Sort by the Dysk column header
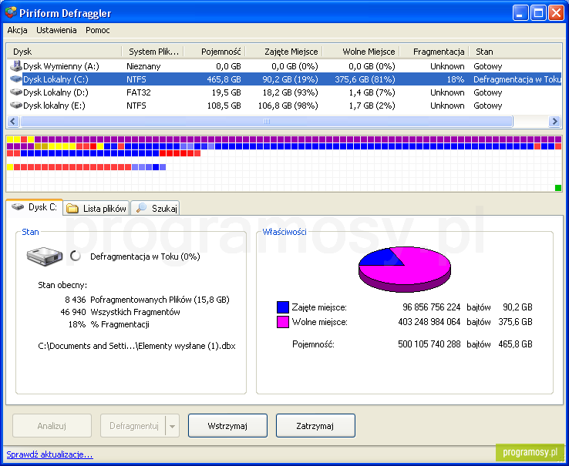 [65, 52]
